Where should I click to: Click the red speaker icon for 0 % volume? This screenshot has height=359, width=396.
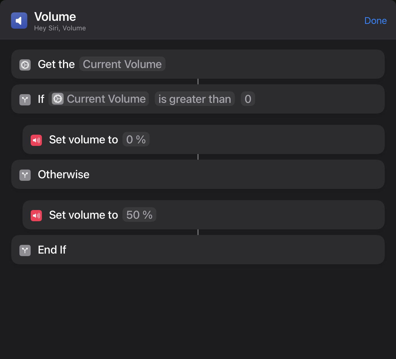pos(36,140)
